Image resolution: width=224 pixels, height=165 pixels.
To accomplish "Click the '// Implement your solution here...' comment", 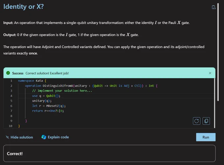I will (x=62, y=91).
